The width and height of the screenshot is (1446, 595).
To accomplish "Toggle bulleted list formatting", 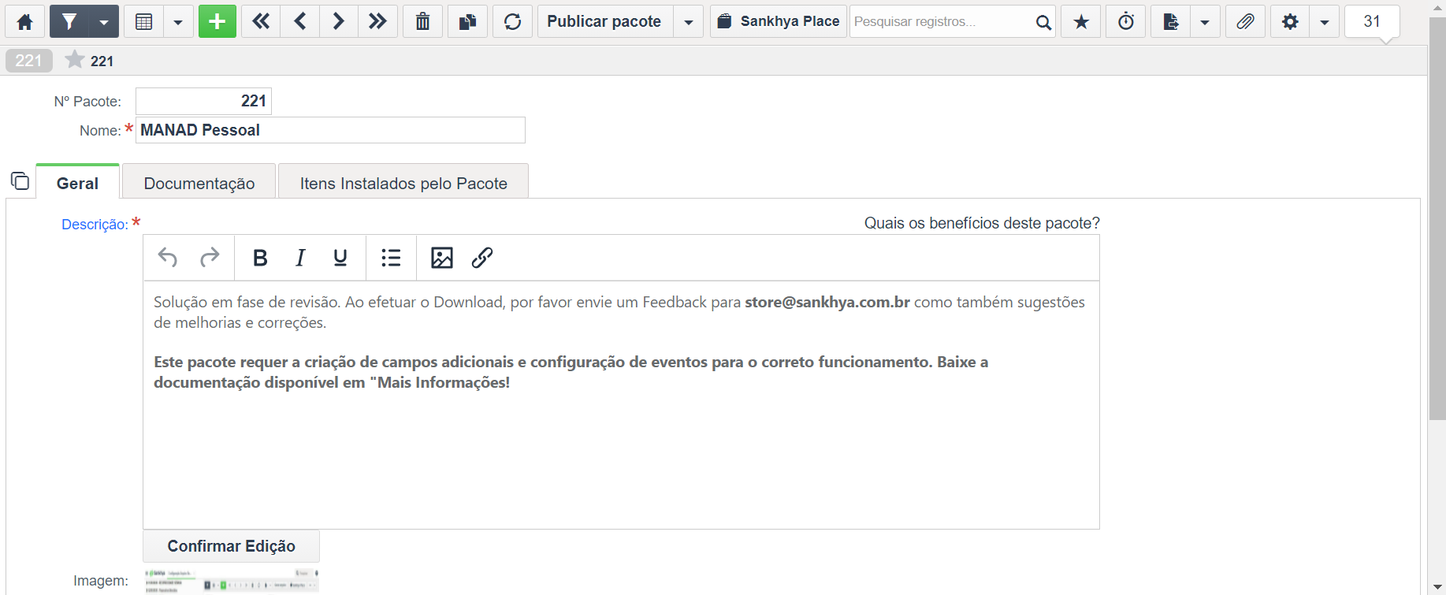I will coord(391,258).
